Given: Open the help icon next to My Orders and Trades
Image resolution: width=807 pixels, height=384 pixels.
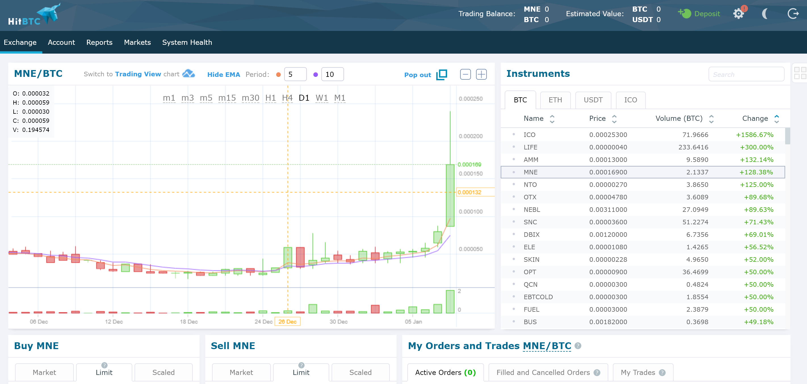Looking at the screenshot, I should (x=578, y=346).
